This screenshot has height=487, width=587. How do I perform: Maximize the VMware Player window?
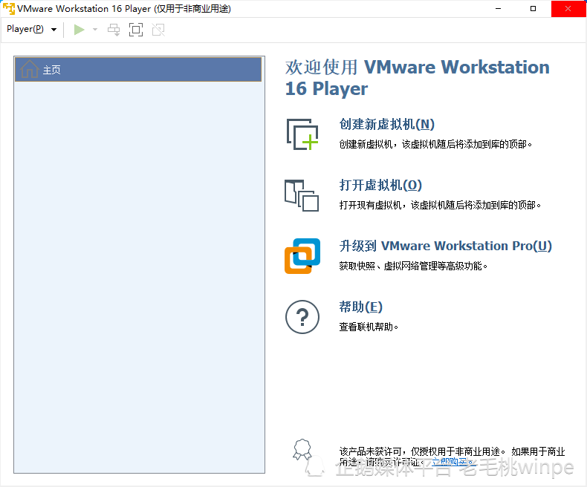pyautogui.click(x=533, y=9)
